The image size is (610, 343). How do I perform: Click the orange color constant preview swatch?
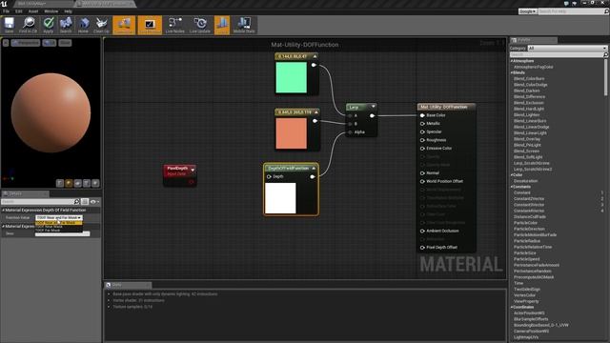coord(291,133)
